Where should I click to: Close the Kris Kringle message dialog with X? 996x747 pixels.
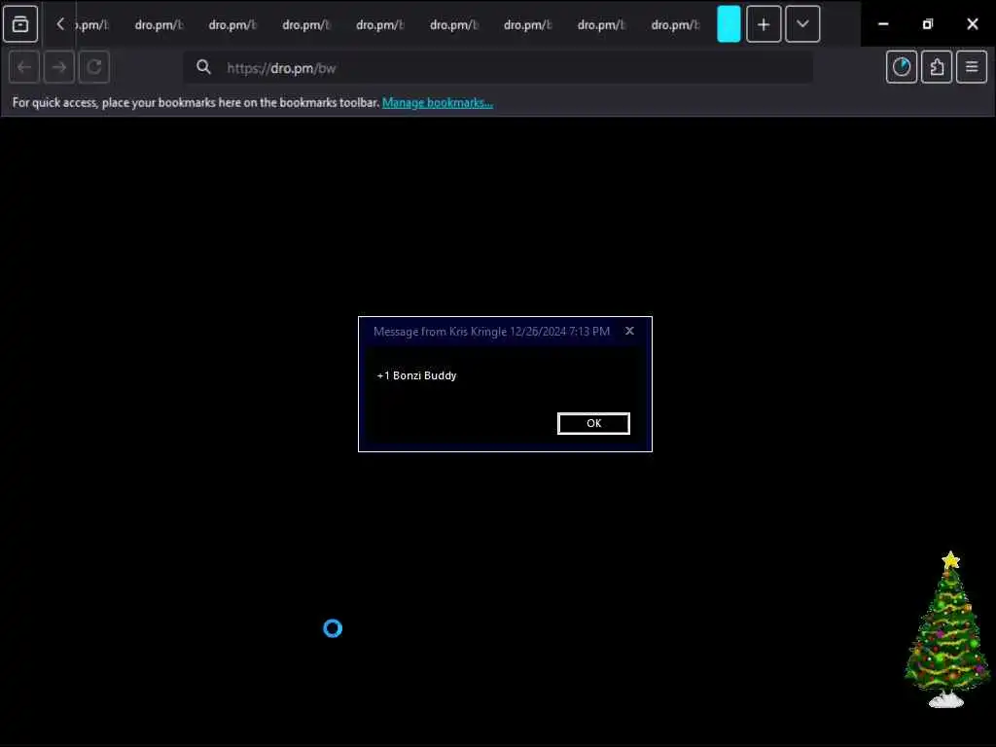click(x=629, y=331)
